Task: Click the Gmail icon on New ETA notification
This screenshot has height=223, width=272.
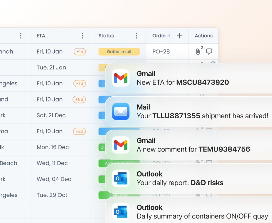Action: (121, 78)
